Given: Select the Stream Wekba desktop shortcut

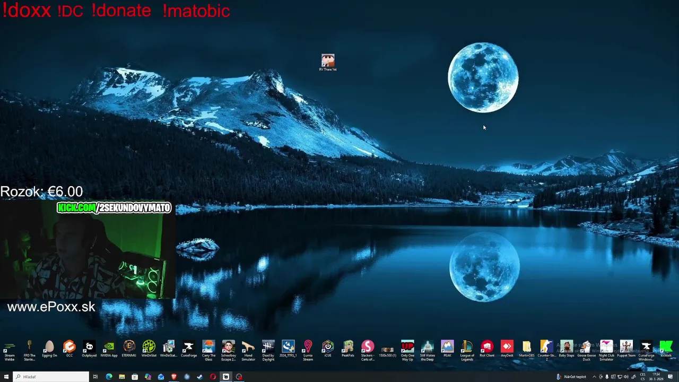Looking at the screenshot, I should (x=10, y=351).
